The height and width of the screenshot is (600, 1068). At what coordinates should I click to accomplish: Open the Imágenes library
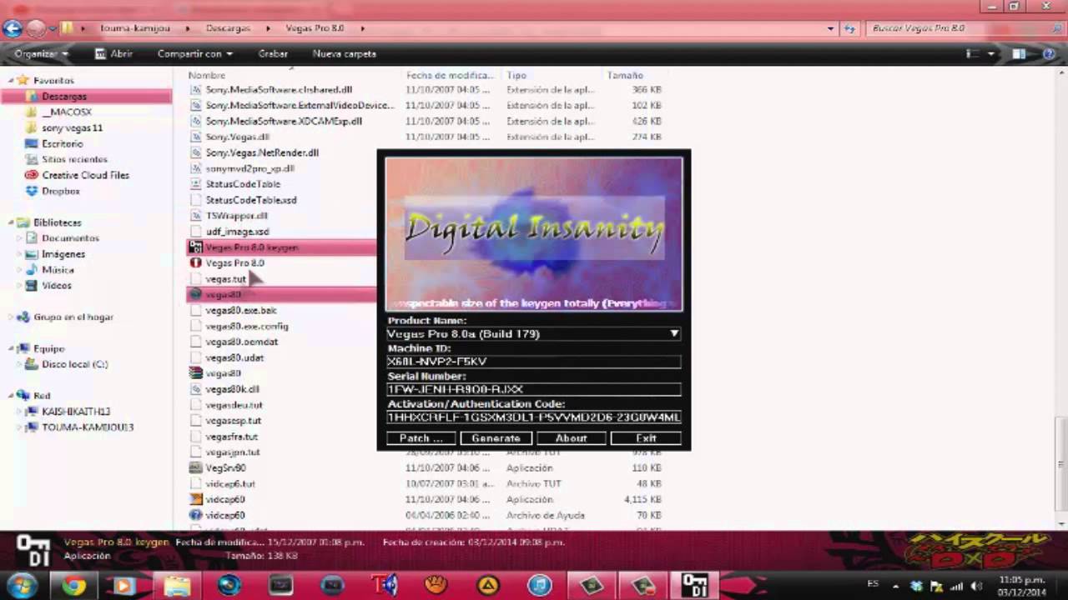pyautogui.click(x=63, y=254)
